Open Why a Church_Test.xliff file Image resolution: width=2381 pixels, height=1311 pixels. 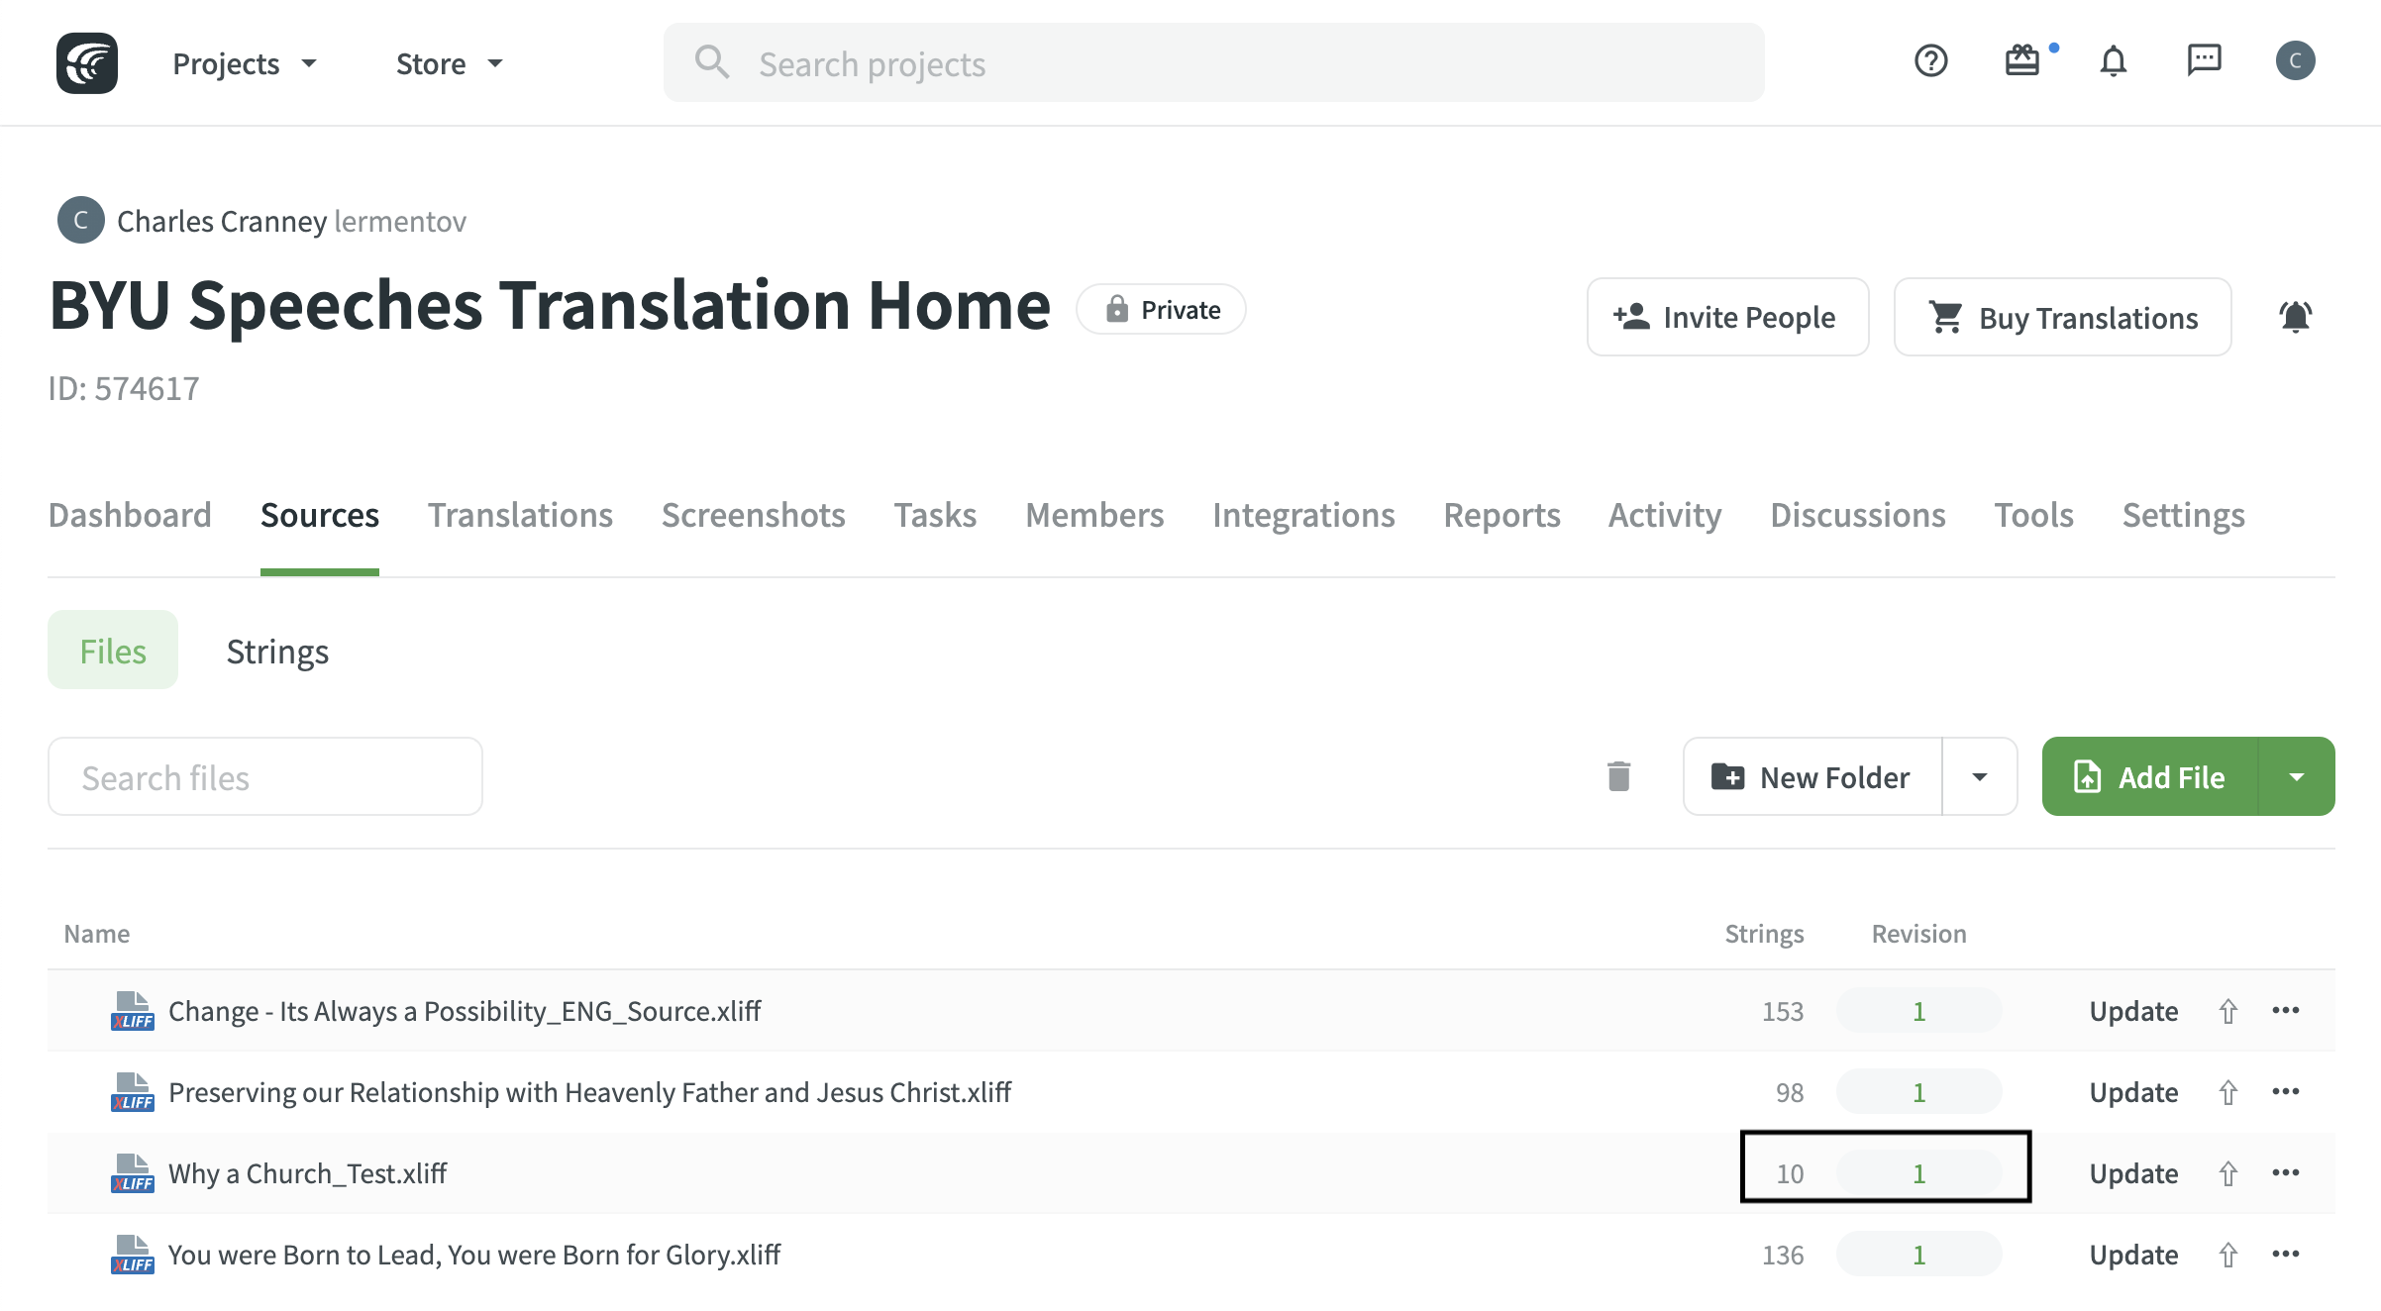click(307, 1173)
